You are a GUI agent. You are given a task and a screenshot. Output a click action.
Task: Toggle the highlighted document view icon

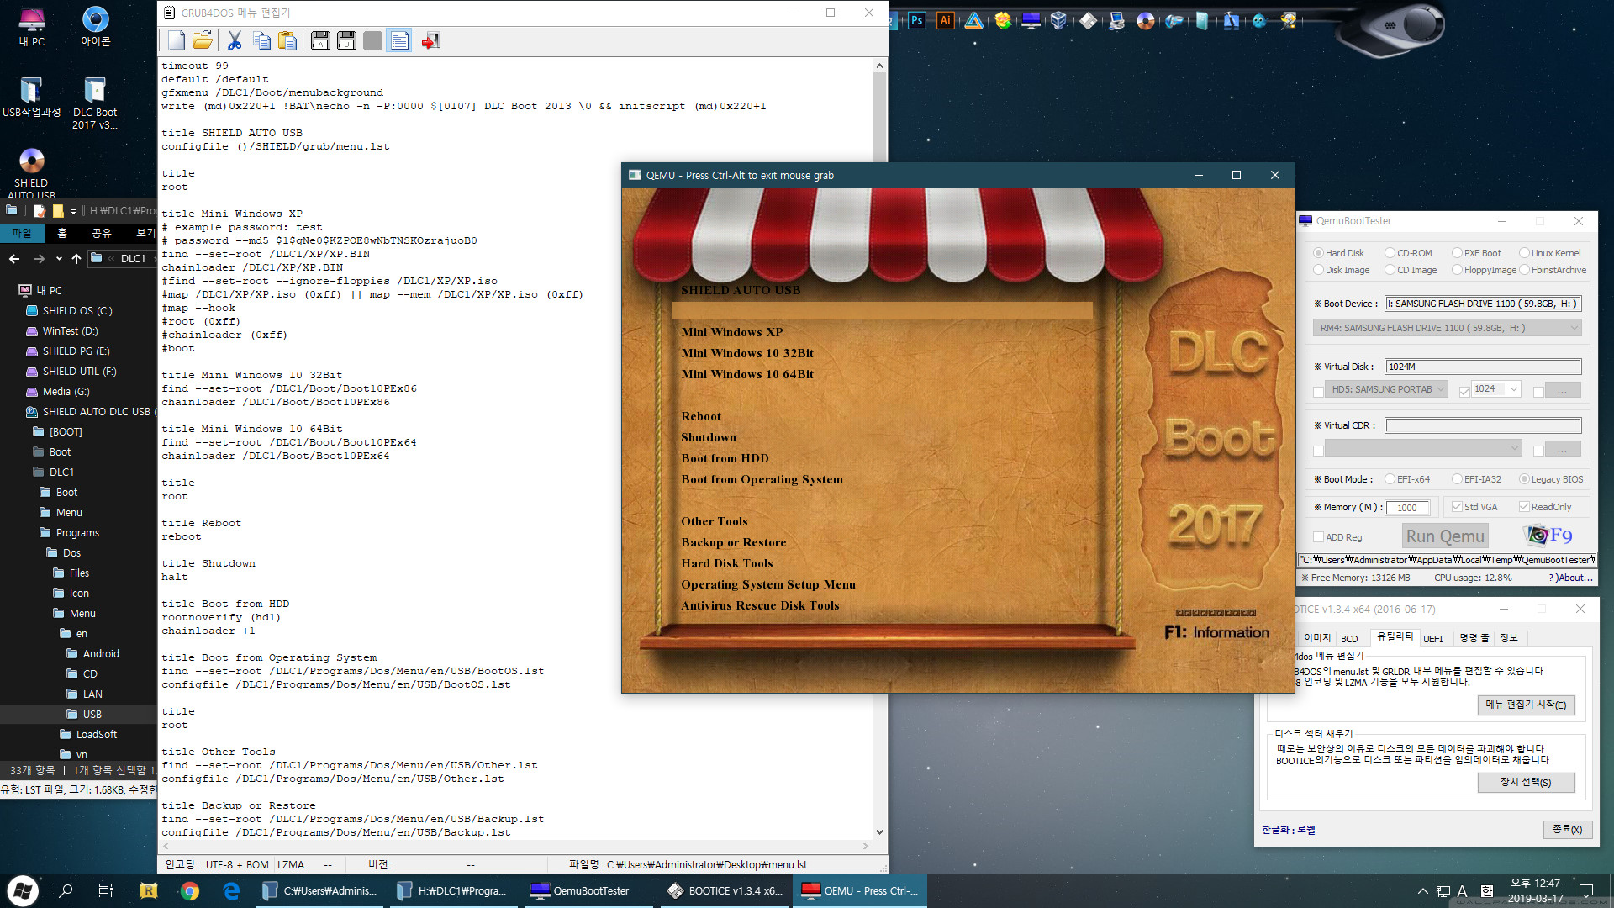[399, 40]
